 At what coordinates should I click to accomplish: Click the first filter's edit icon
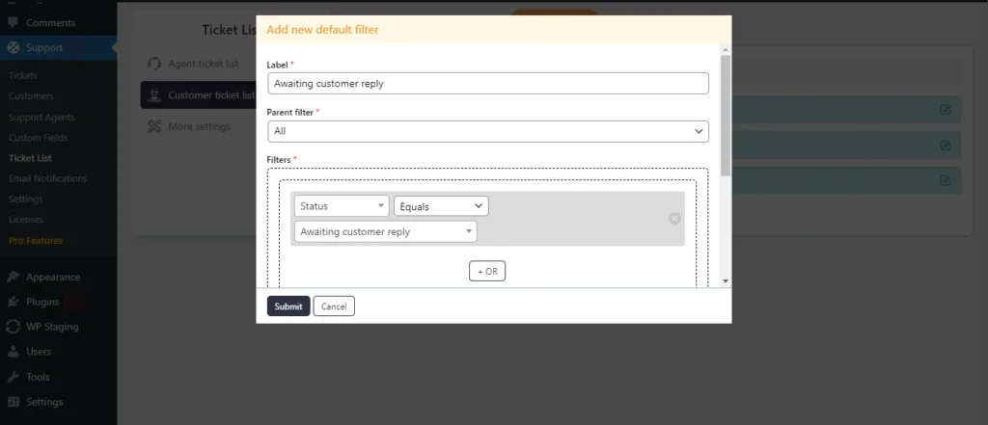pos(946,110)
